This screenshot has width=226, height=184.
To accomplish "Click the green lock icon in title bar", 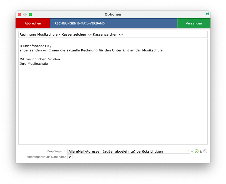I will coord(207,14).
